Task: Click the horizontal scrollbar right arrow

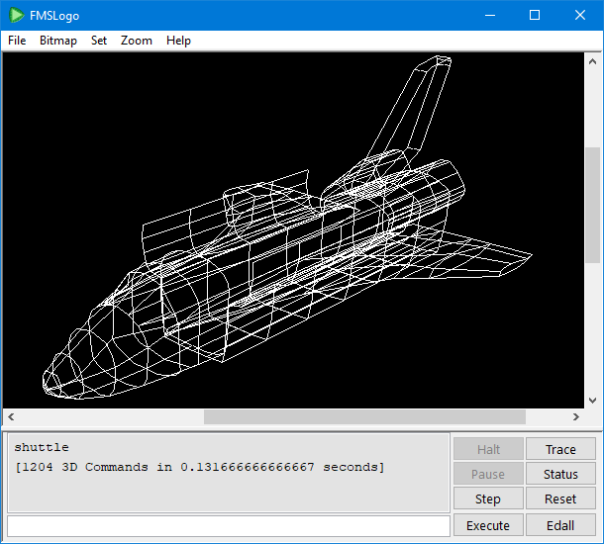Action: tap(576, 417)
